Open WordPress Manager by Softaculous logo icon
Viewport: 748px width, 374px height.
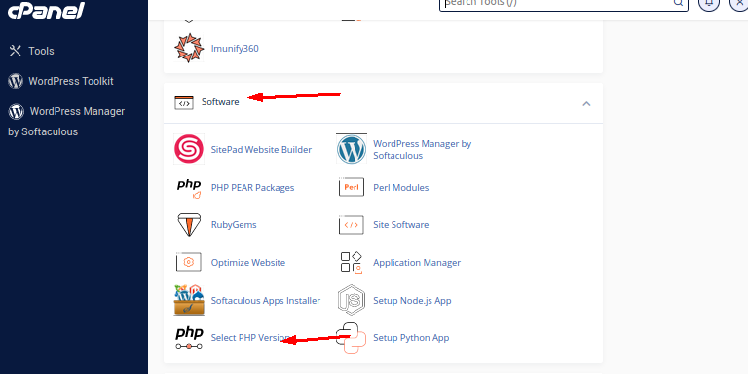(x=352, y=149)
